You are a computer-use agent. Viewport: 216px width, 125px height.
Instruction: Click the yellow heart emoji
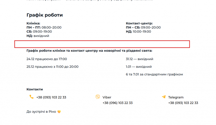59,112
